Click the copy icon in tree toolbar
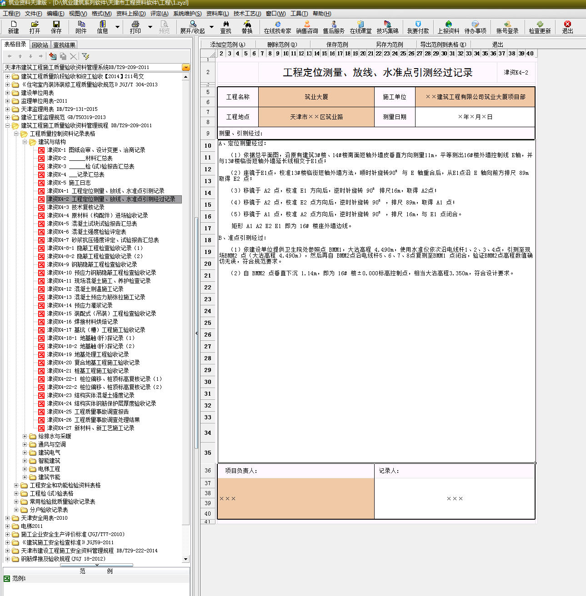 click(63, 56)
